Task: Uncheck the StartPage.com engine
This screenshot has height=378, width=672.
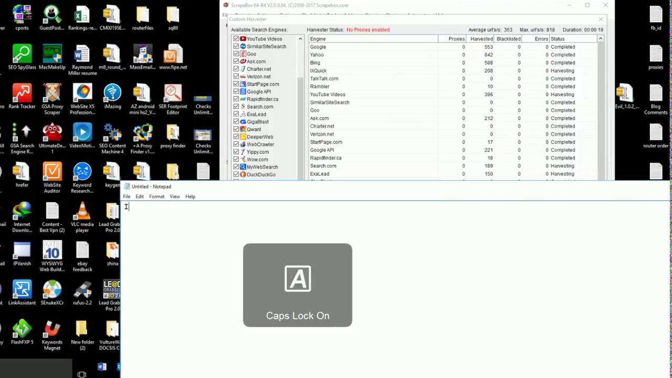Action: [236, 84]
